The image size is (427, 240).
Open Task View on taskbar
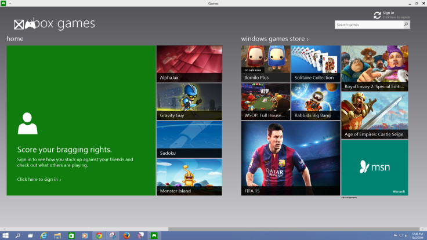[31, 235]
